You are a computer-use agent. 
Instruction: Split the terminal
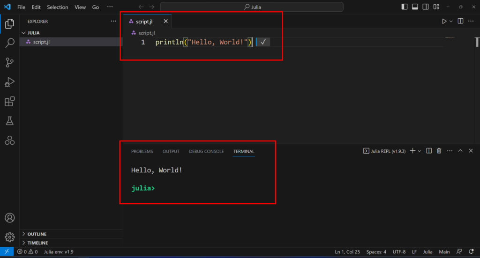[x=429, y=151]
